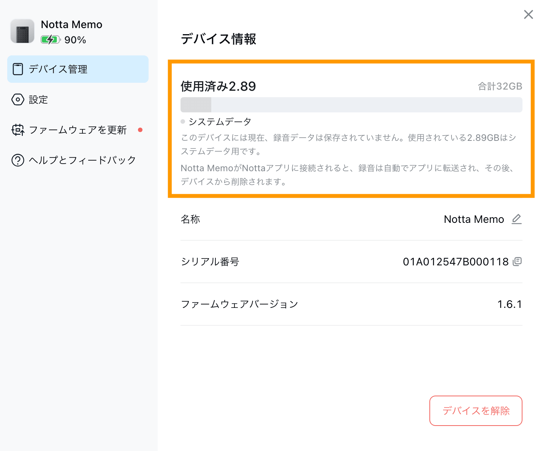This screenshot has width=543, height=451.
Task: Click the 使用済み2.89 storage text
Action: pos(218,86)
